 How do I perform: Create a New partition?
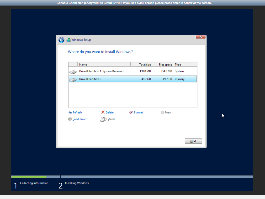tap(168, 112)
